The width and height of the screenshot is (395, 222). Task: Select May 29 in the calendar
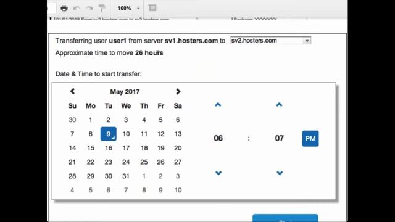tap(91, 176)
